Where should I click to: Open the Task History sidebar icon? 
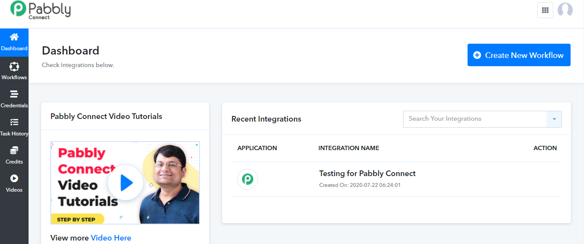[14, 122]
